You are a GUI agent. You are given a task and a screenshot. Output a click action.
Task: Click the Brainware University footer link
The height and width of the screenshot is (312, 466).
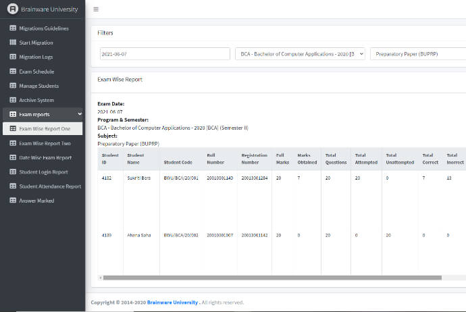coord(172,303)
